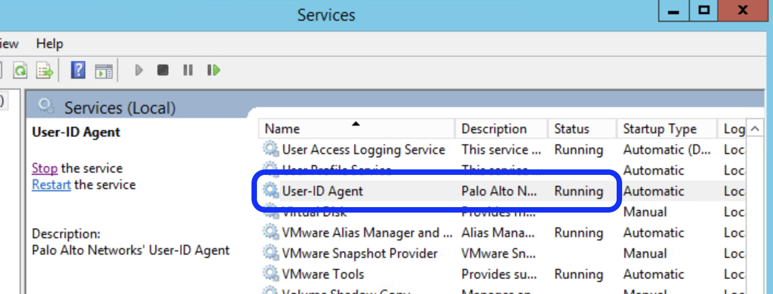Sort by the Status column header
The image size is (773, 294).
point(582,129)
